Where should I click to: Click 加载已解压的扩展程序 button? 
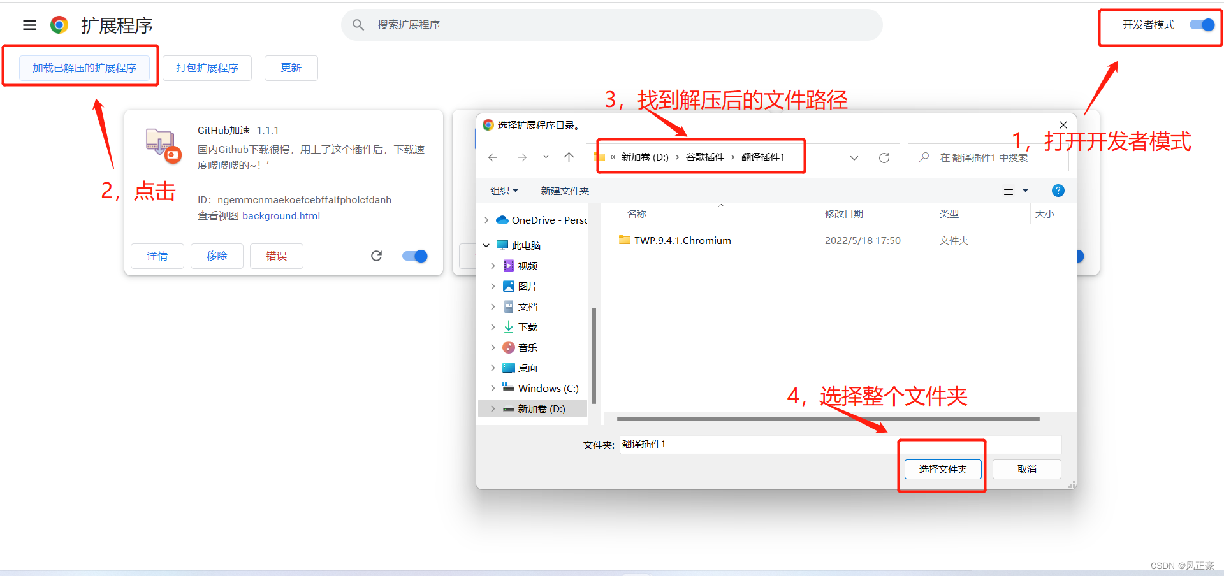tap(84, 68)
